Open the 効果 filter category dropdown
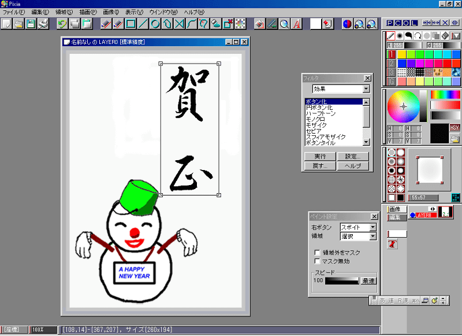The width and height of the screenshot is (462, 336). tap(366, 89)
